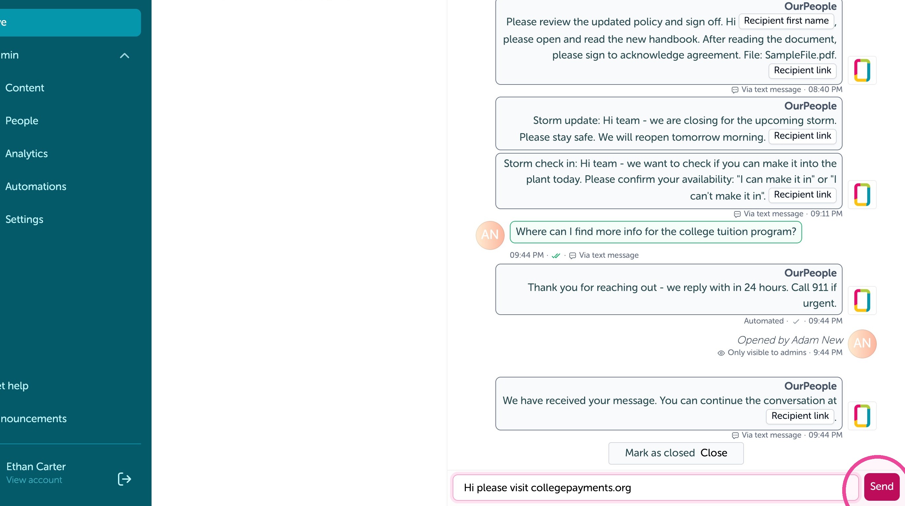Collapse the Admin section chevron
The image size is (905, 506).
click(124, 56)
